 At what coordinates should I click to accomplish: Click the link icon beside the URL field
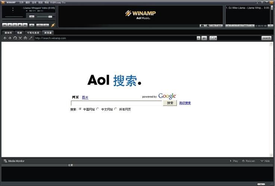31,38
